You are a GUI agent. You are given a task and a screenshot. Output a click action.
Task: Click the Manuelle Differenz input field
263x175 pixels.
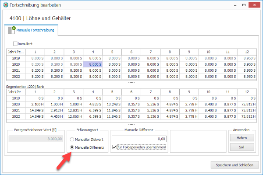coord(139,139)
